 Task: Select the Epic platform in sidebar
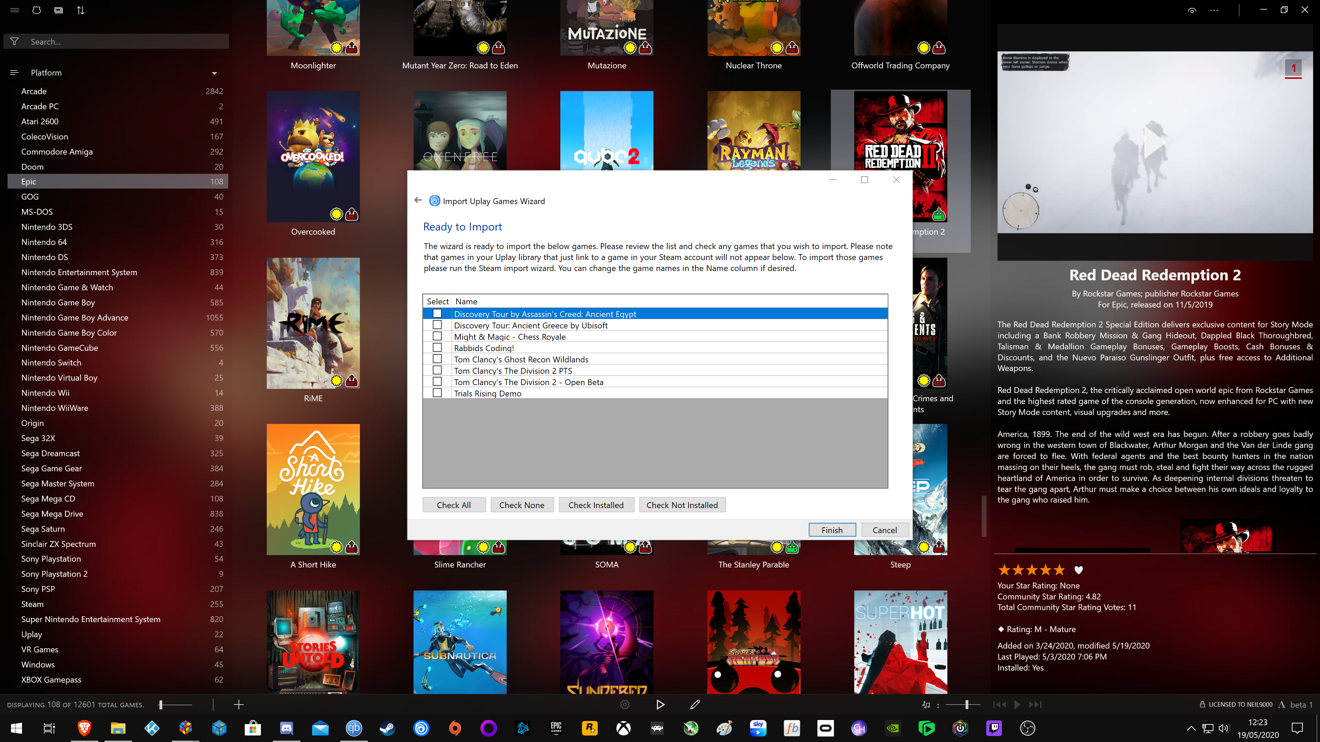tap(118, 181)
